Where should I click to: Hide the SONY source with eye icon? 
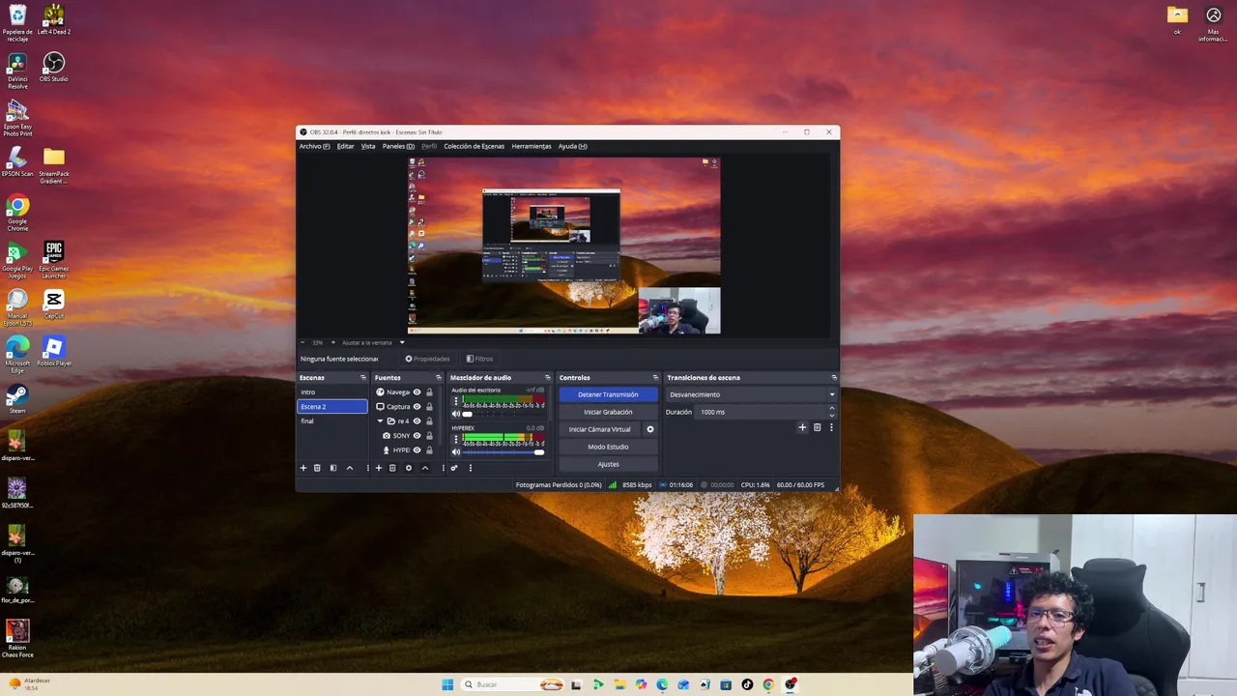point(417,436)
